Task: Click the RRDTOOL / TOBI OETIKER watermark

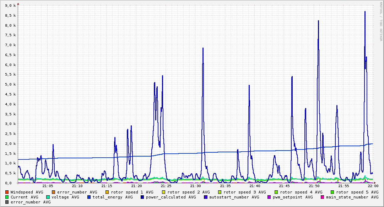Action: point(381,21)
